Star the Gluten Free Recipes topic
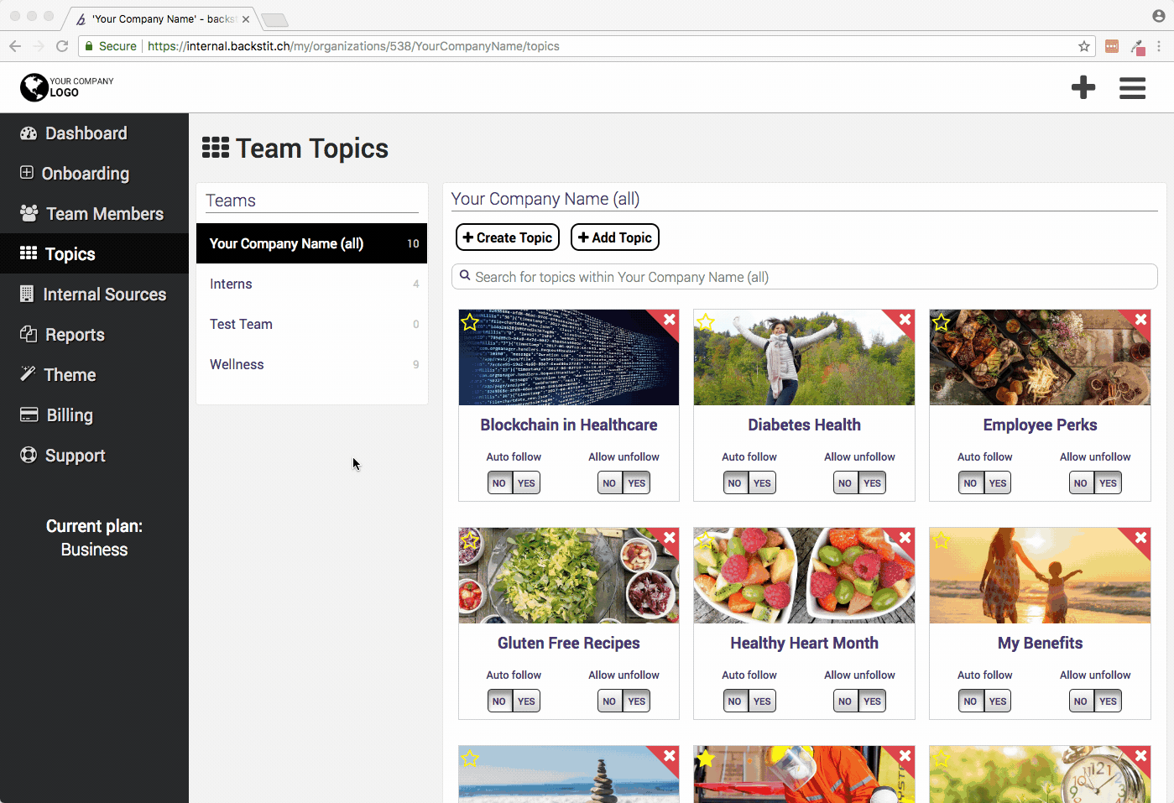 pos(470,540)
